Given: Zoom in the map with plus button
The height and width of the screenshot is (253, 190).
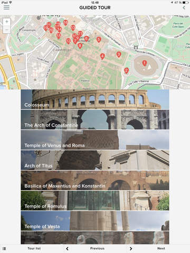Looking at the screenshot, I should [x=7, y=22].
